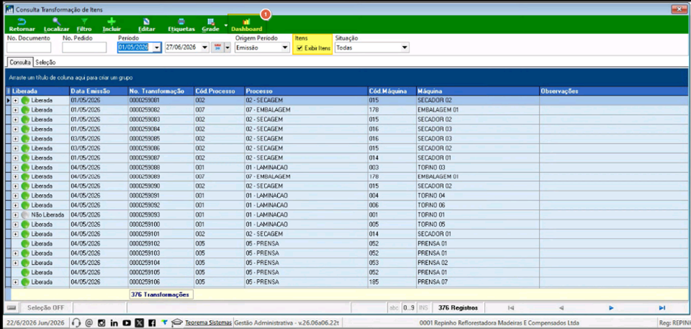Open the Filtro funnel tool

[84, 25]
